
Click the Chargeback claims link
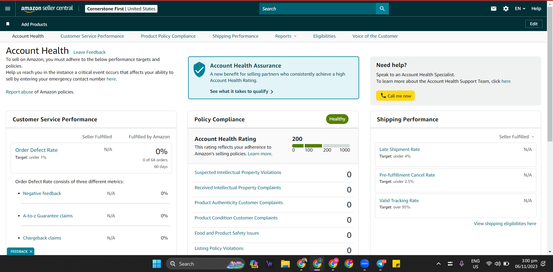[x=42, y=238]
